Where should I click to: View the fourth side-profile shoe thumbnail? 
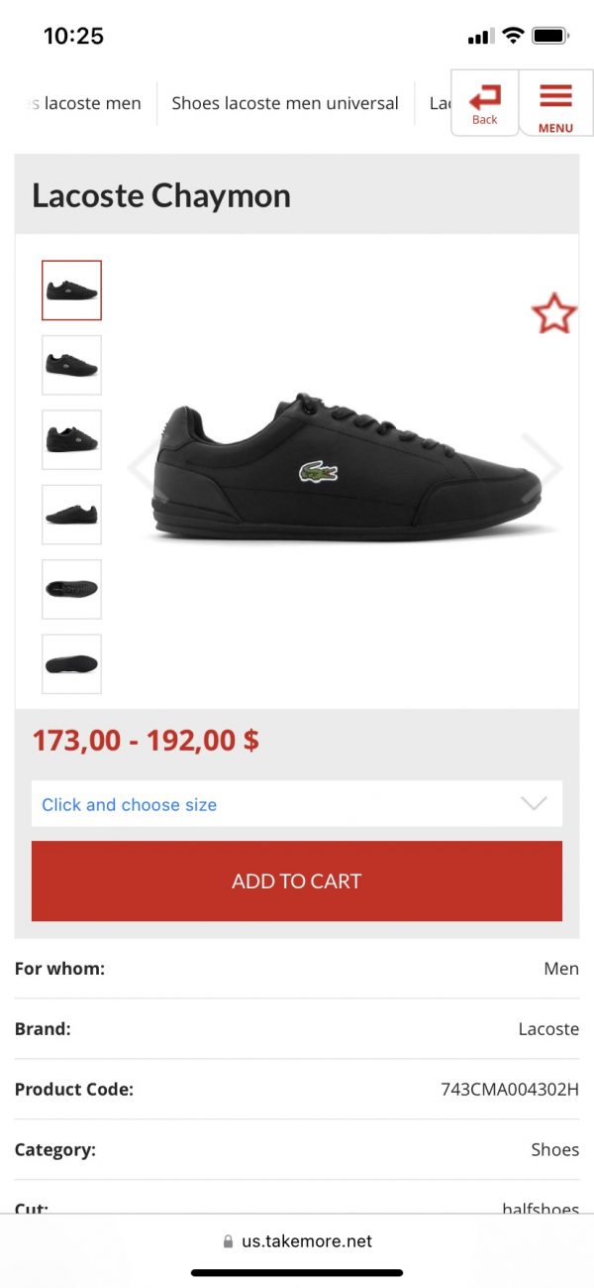71,515
